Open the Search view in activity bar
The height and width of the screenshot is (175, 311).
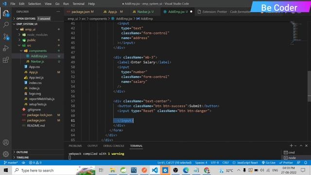[6, 25]
